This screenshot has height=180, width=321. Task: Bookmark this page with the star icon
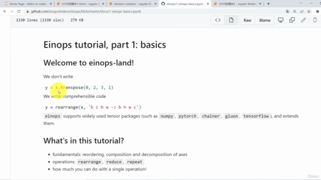[309, 11]
